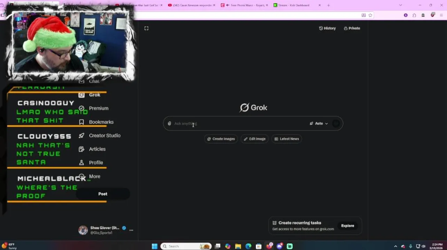The width and height of the screenshot is (447, 250).
Task: Click the Windows taskbar Search box
Action: click(186, 247)
